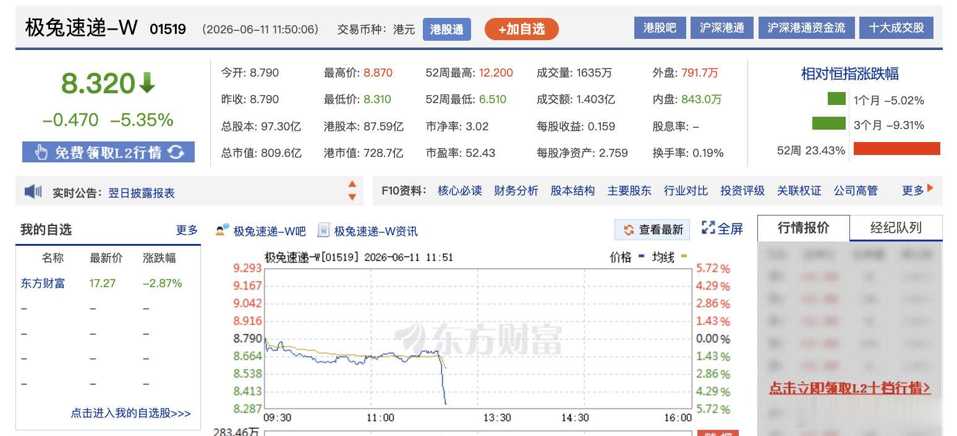The height and width of the screenshot is (436, 957).
Task: Click the red 52周 relative bar
Action: click(896, 148)
